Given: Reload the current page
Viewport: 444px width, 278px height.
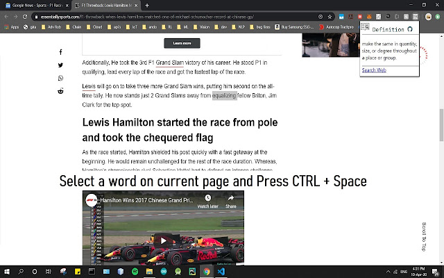Looking at the screenshot, I should coord(25,17).
